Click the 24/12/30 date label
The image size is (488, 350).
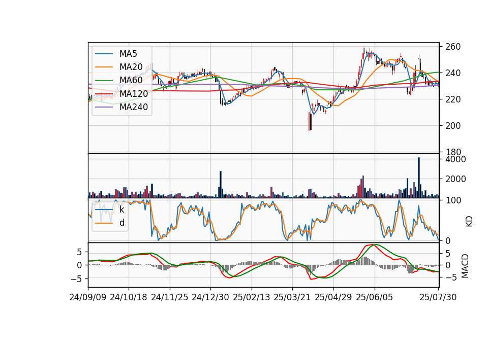coord(210,297)
